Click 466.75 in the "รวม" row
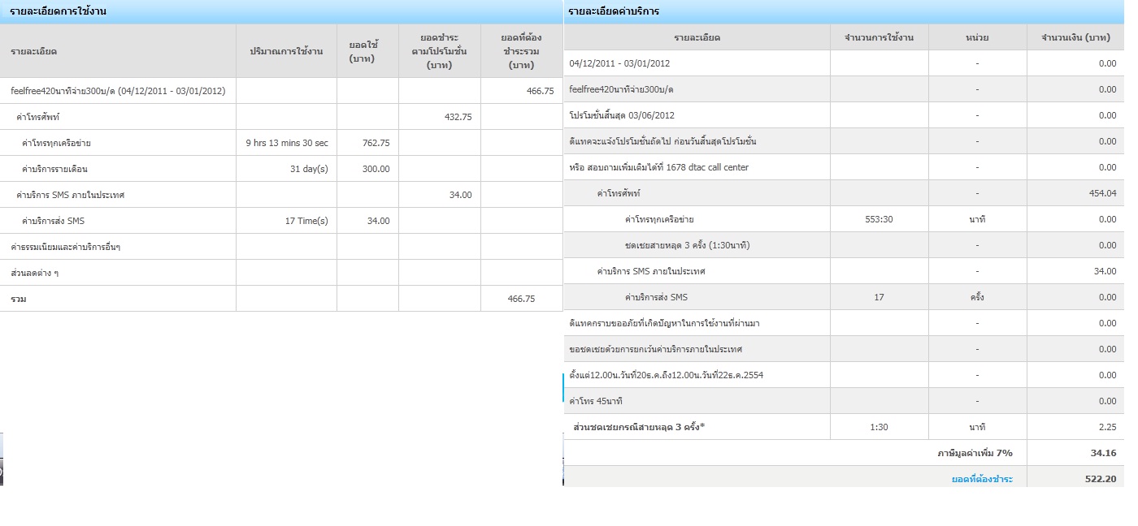This screenshot has width=1138, height=526. [x=521, y=299]
